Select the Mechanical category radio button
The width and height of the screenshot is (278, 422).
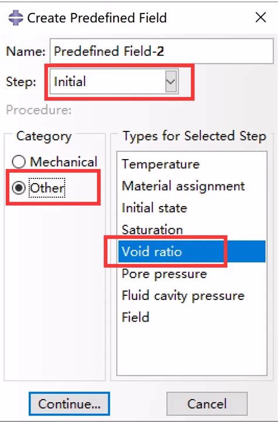tap(19, 162)
